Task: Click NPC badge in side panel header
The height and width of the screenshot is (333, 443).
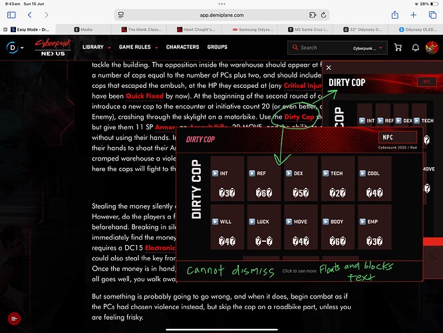Action: (426, 82)
